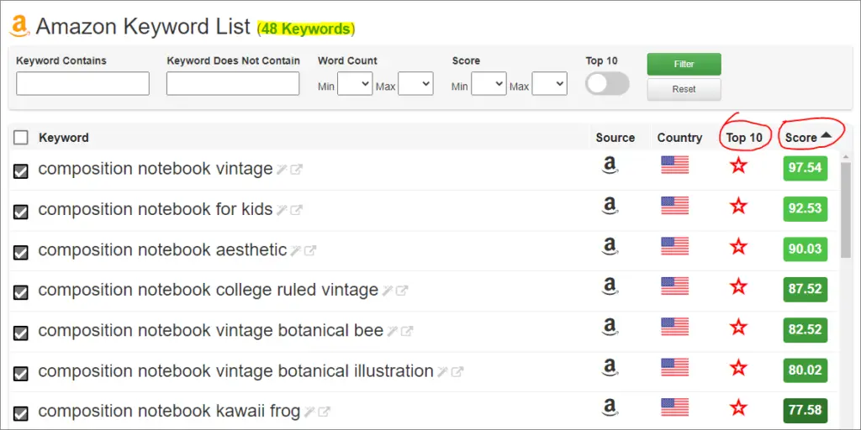Click Amazon source icon in "for kids" row
Screen dimensions: 861x430
[x=610, y=207]
